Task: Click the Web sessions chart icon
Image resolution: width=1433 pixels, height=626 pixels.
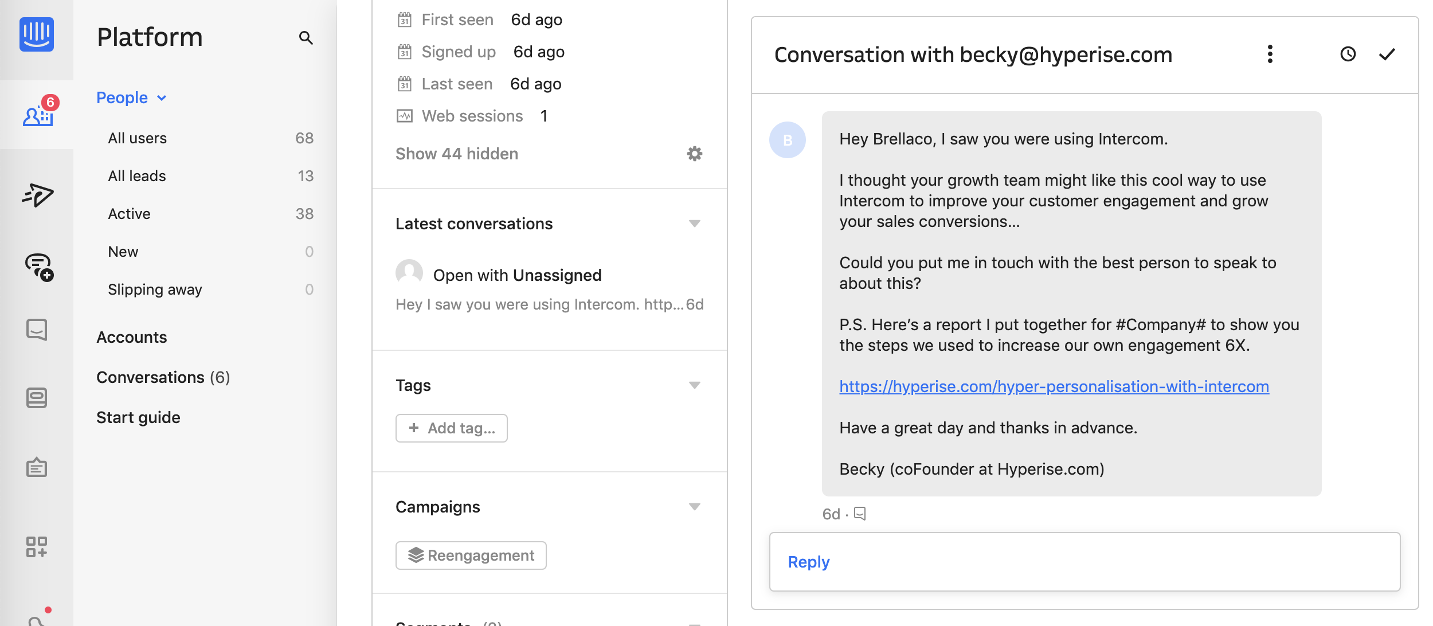Action: point(405,116)
